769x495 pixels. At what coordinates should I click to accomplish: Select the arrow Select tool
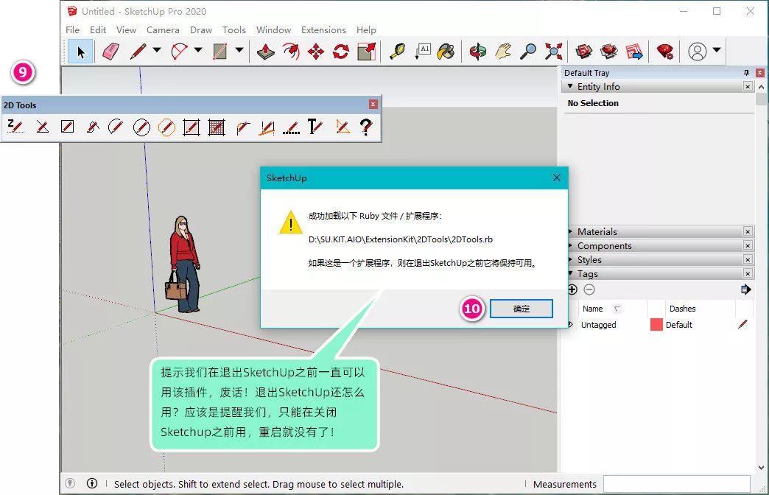click(x=80, y=52)
